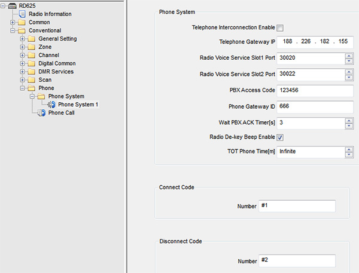Select the RD625 radio device icon
Viewport: 359px width, 273px height.
[12, 6]
